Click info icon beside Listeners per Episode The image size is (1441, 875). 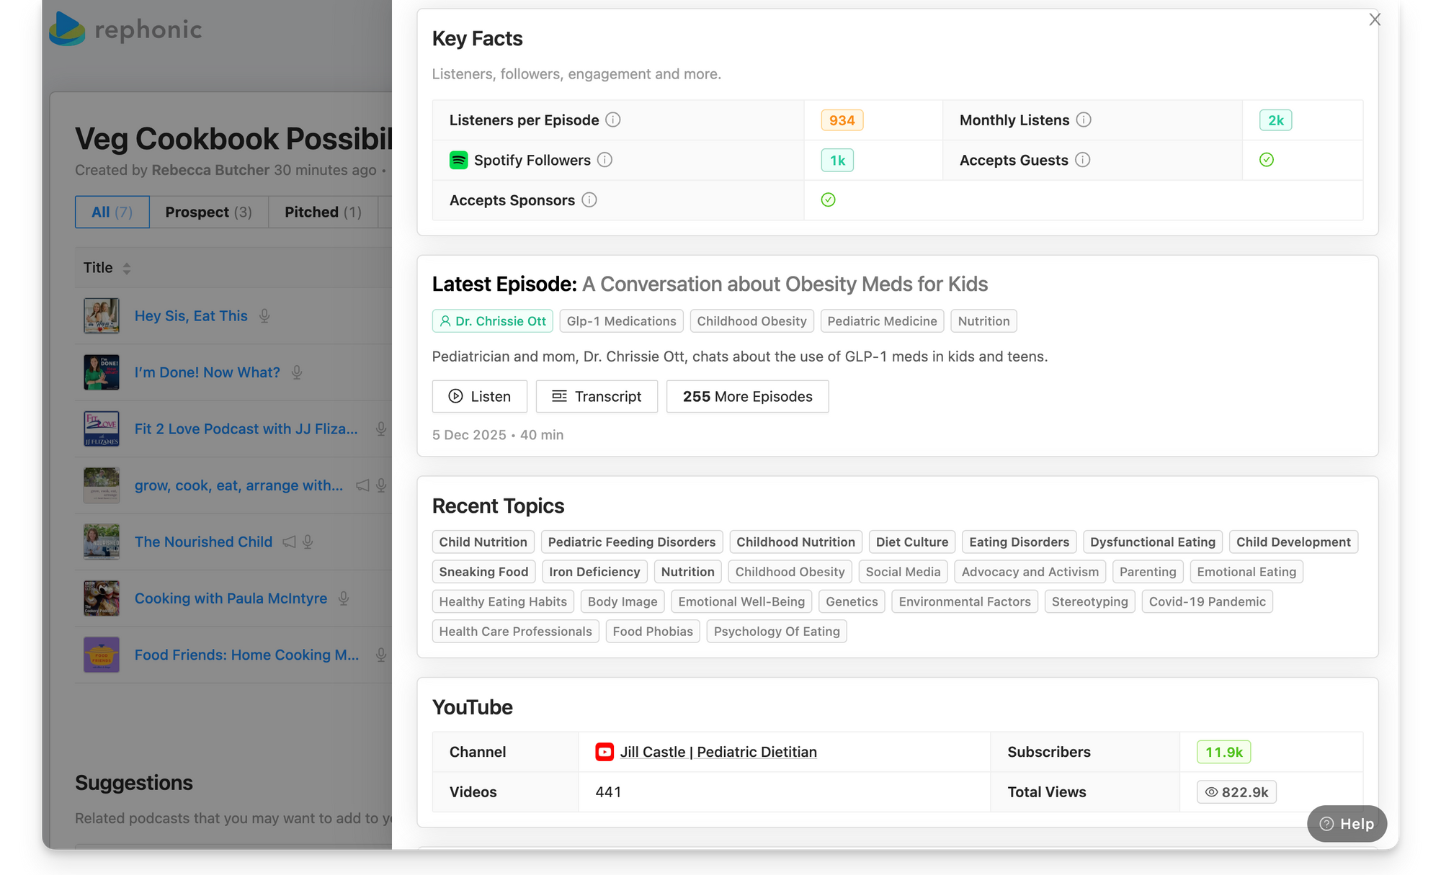click(x=612, y=120)
